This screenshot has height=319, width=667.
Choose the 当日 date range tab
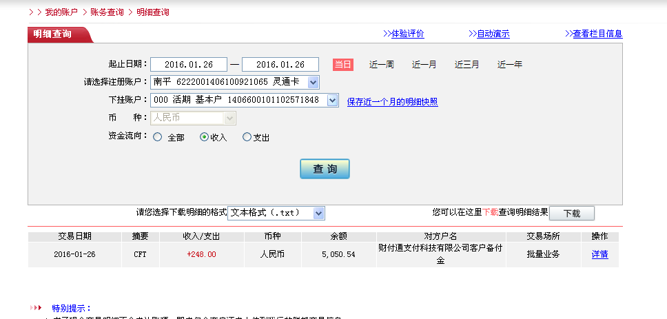342,65
